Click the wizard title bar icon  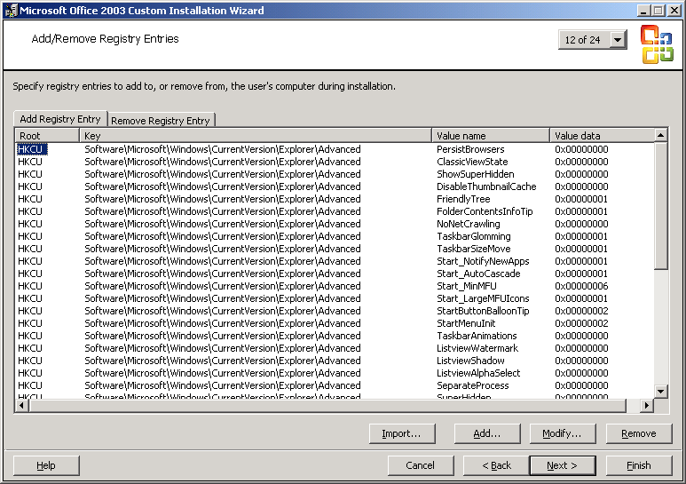(x=11, y=10)
